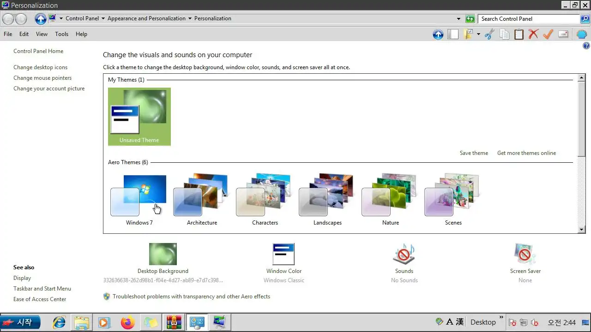This screenshot has width=591, height=332.
Task: Open the Help menu
Action: pos(81,34)
